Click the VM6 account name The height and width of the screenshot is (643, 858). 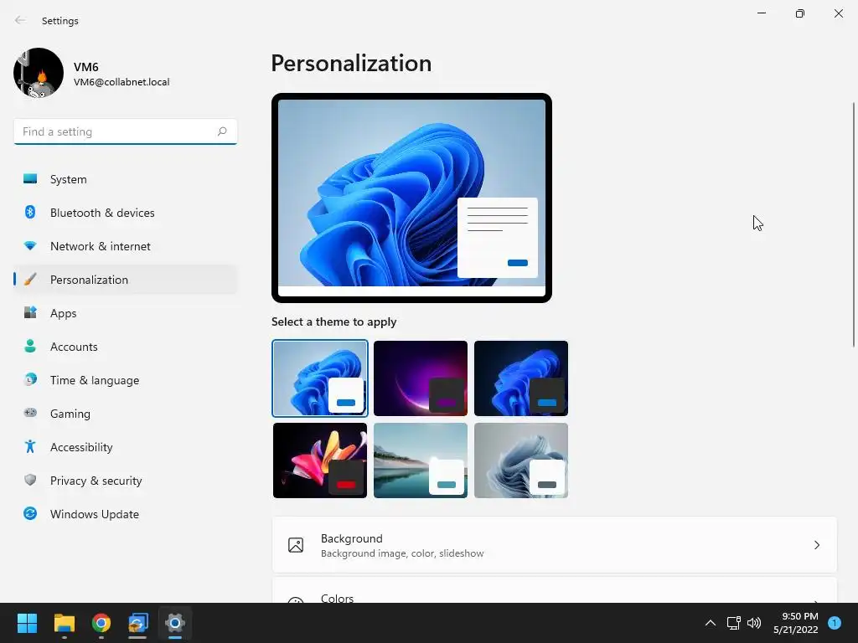[86, 67]
